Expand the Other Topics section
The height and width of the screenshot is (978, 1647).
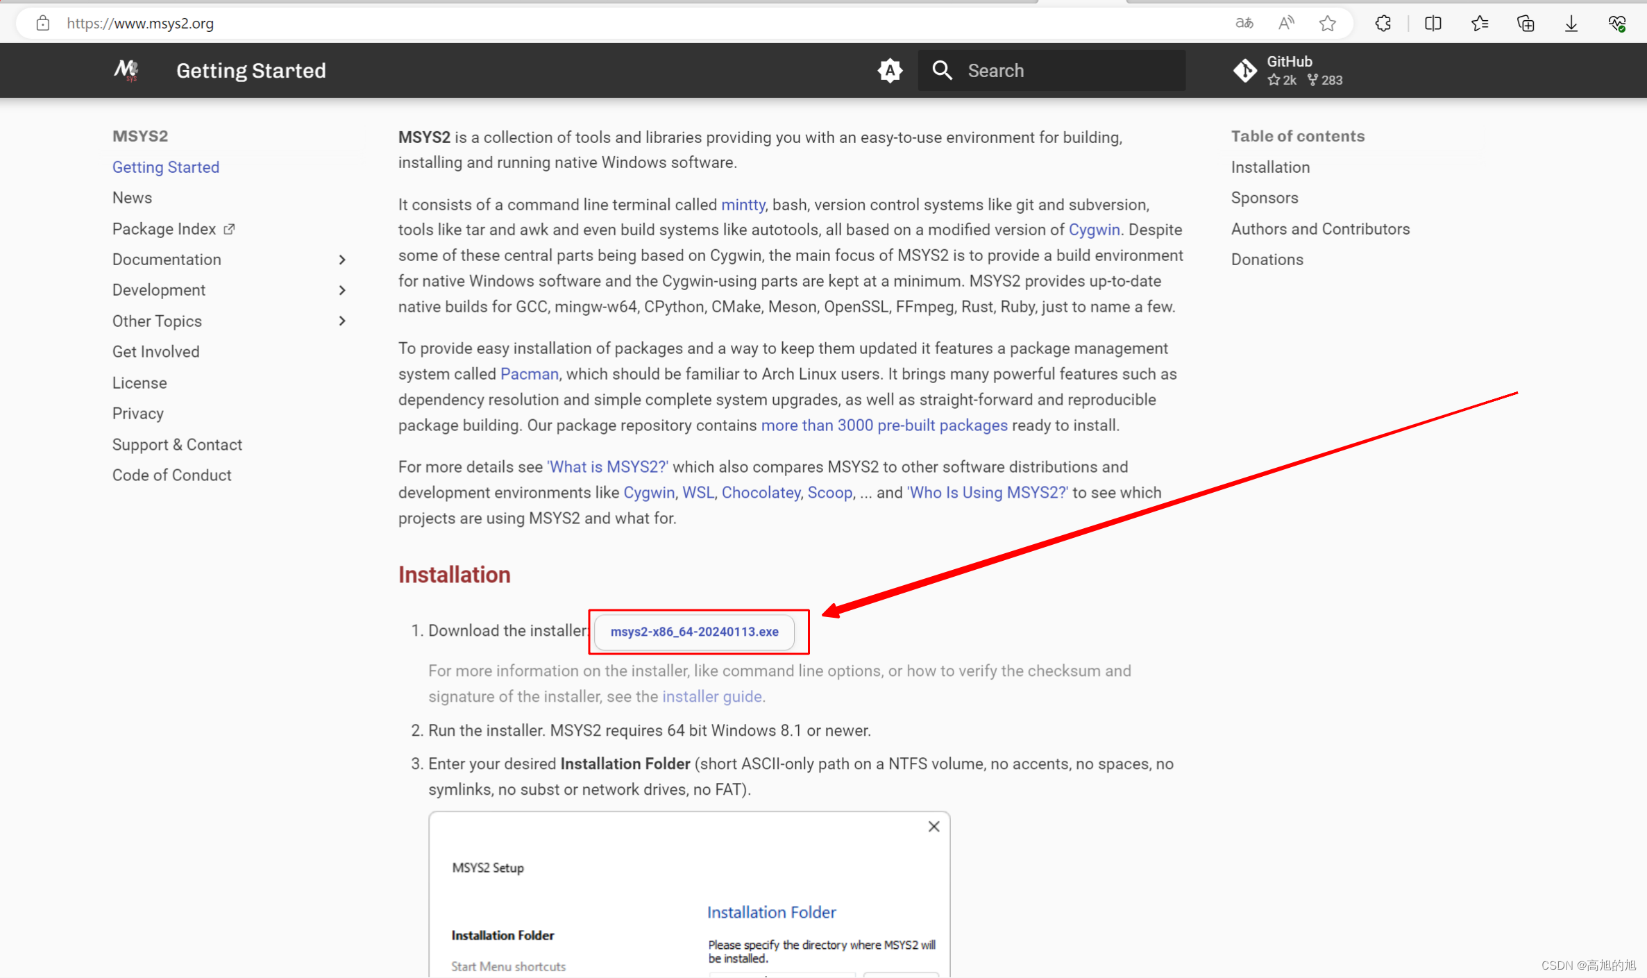[342, 321]
